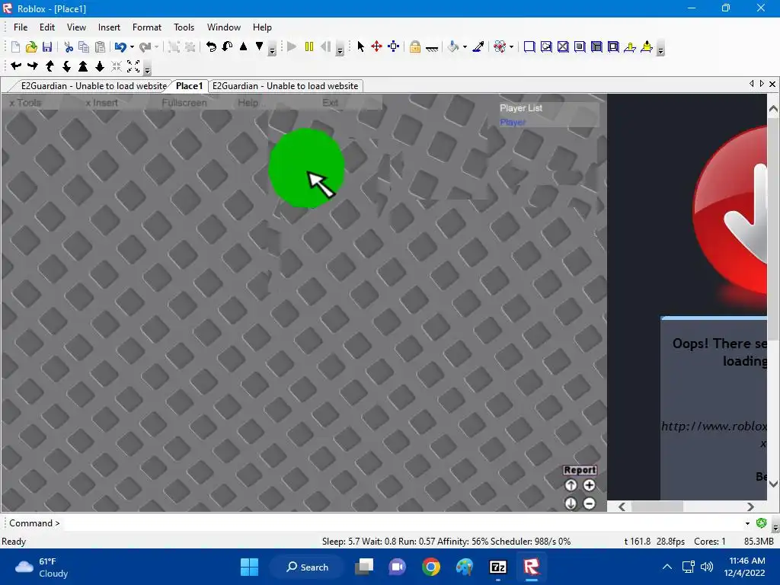780x585 pixels.
Task: Tilt selection using the tilt arrow icon
Action: coord(227,46)
